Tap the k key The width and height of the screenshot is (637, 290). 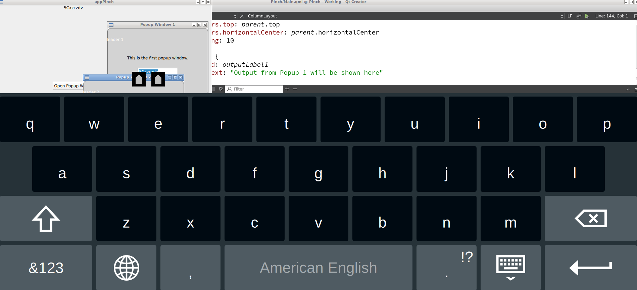(x=510, y=169)
